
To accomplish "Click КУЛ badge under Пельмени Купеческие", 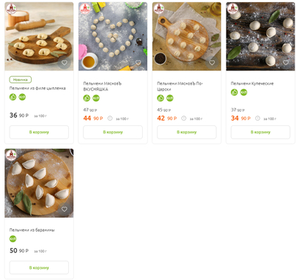I will [243, 92].
